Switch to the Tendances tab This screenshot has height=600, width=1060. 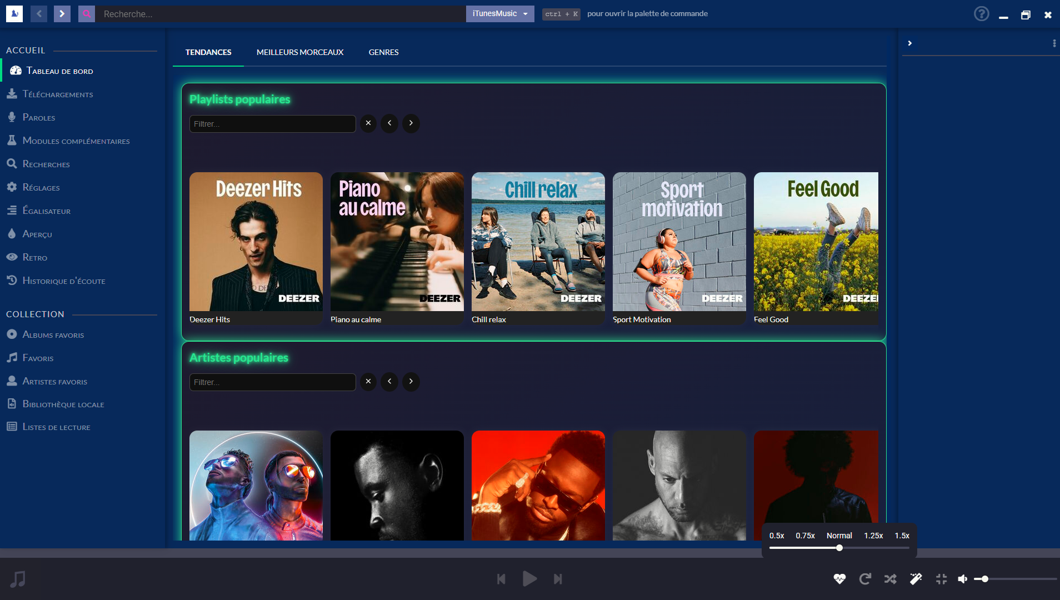click(x=208, y=52)
